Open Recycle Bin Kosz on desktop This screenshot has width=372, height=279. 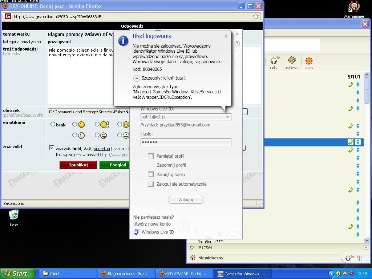point(14,216)
